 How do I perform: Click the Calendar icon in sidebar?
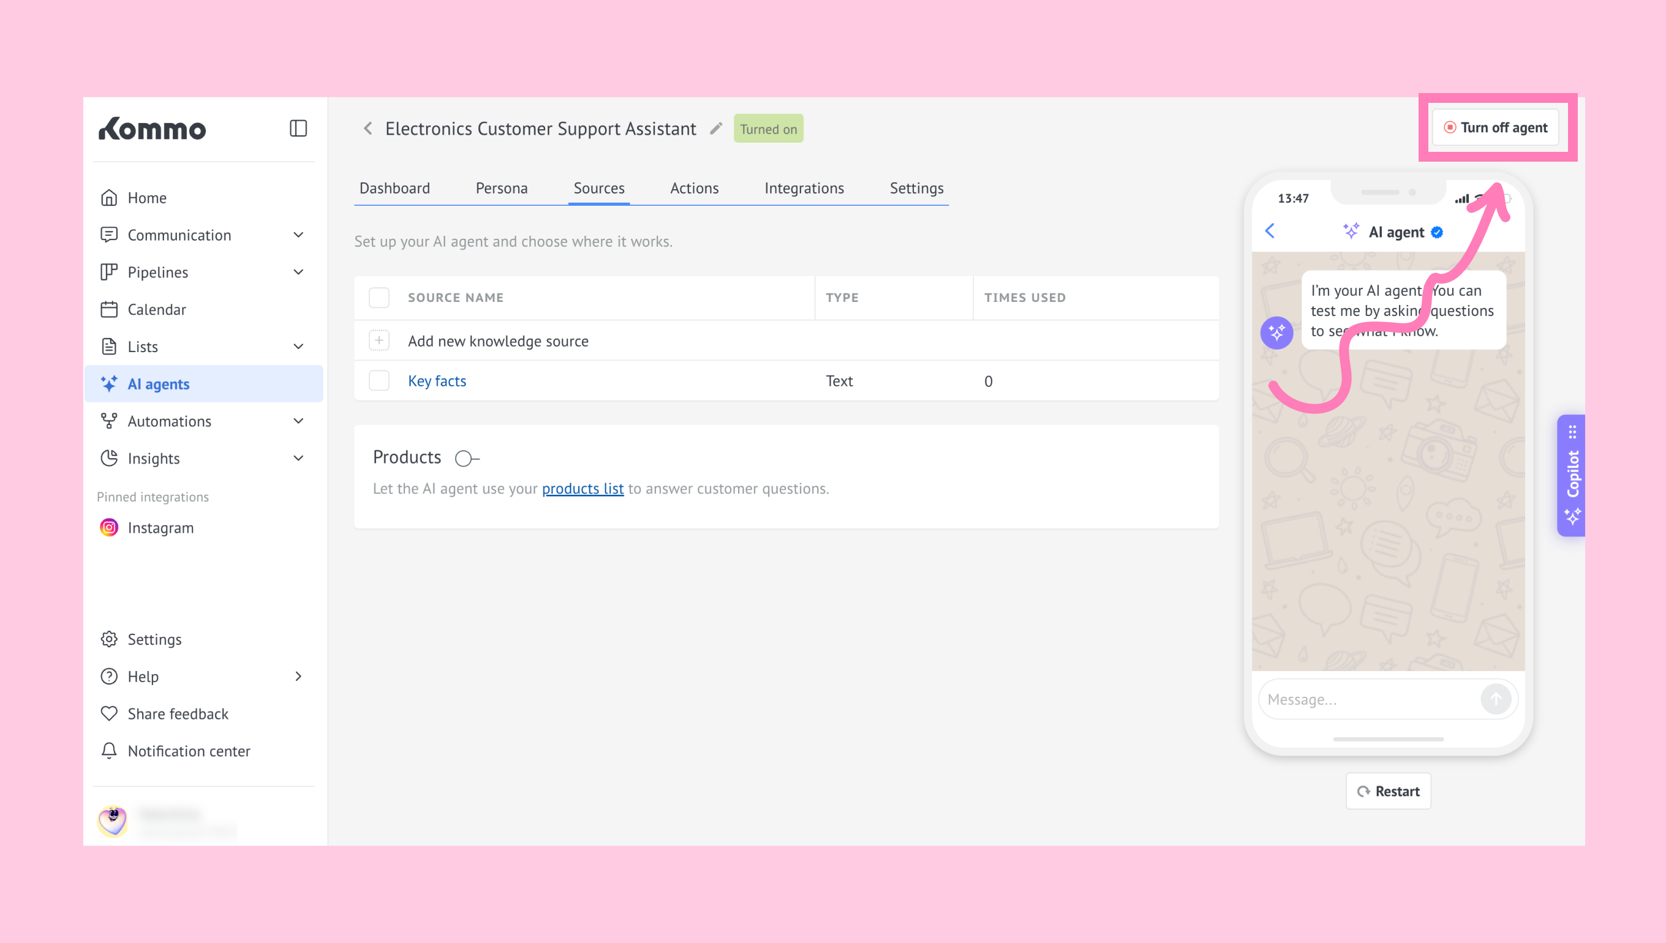[109, 309]
